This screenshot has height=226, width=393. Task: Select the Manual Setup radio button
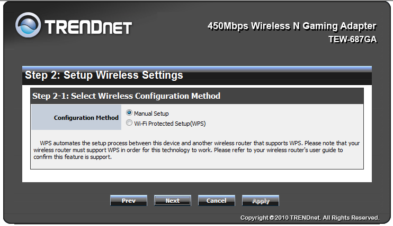[x=129, y=113]
